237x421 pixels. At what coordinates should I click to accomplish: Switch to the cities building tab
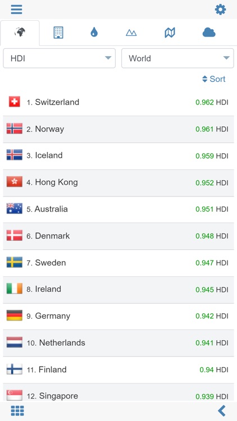pos(58,33)
